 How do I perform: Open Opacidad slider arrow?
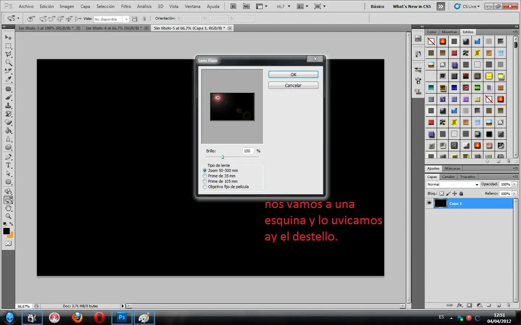click(x=514, y=184)
